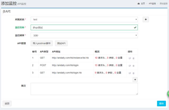
Task: Click the API地址 column header
Action: [x=56, y=52]
